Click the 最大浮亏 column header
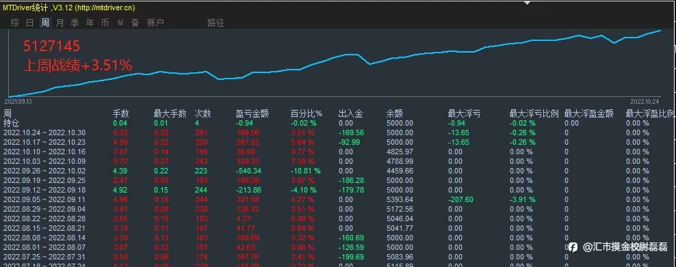676x267 pixels. coord(465,113)
